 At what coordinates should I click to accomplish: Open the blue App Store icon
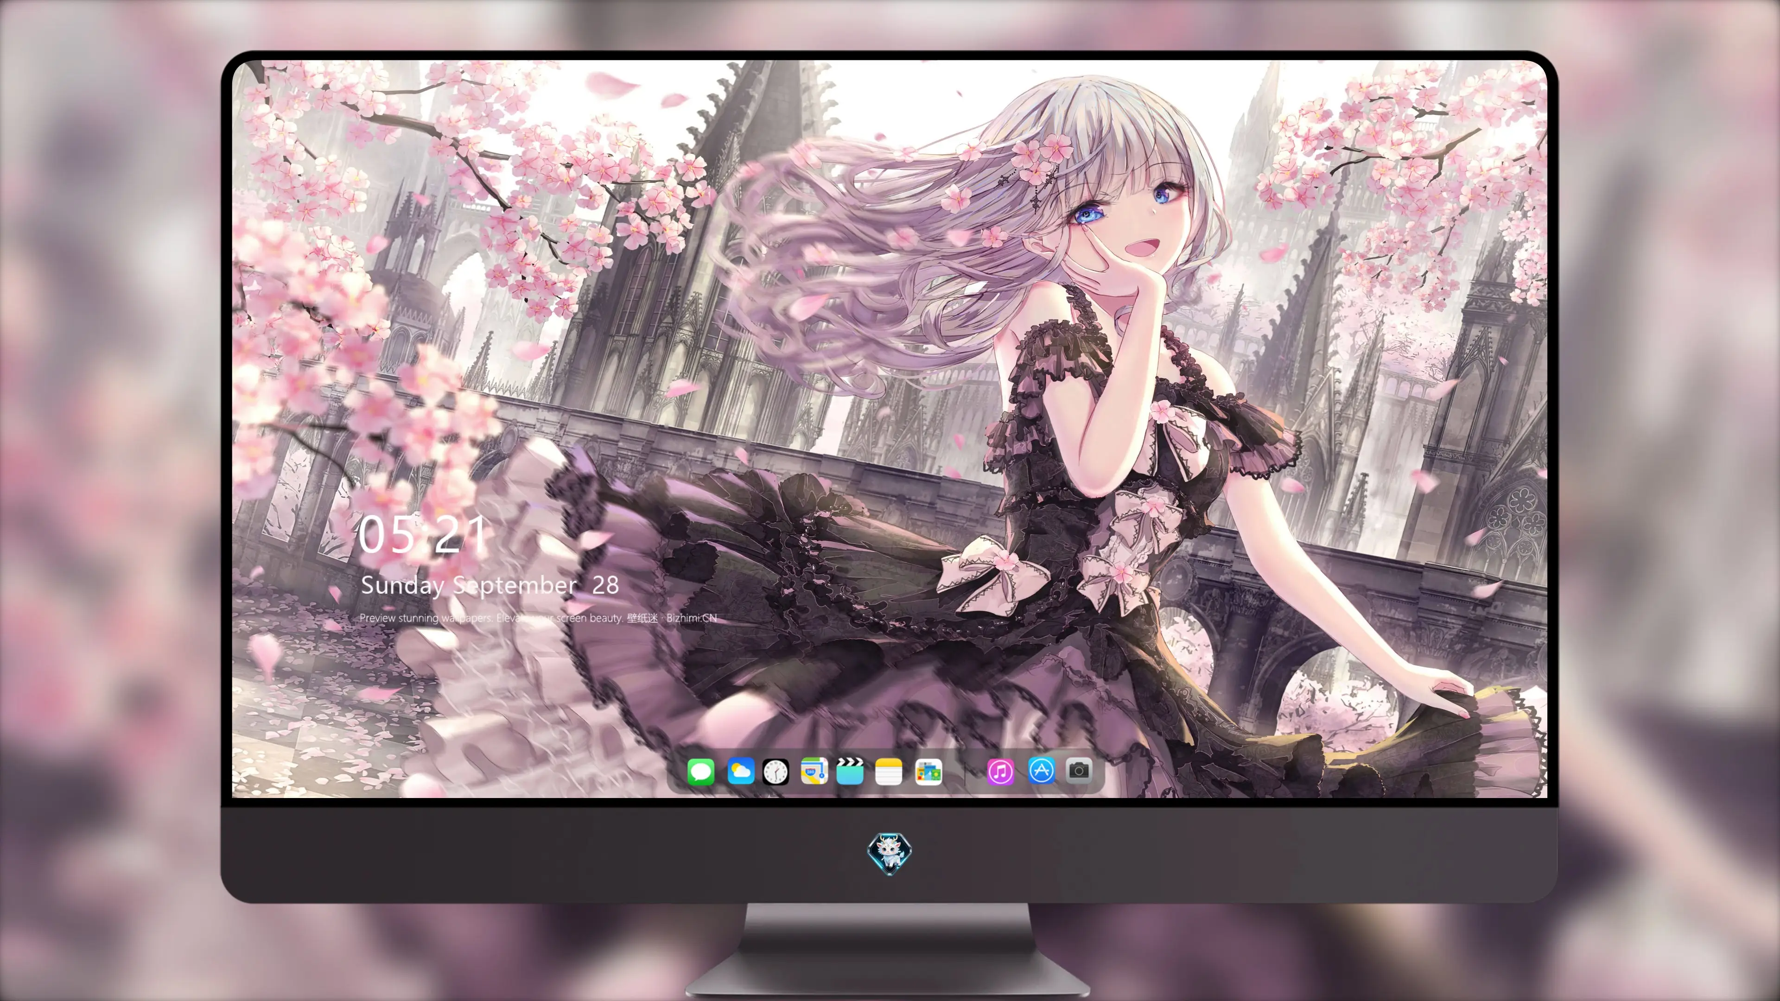pyautogui.click(x=1041, y=770)
